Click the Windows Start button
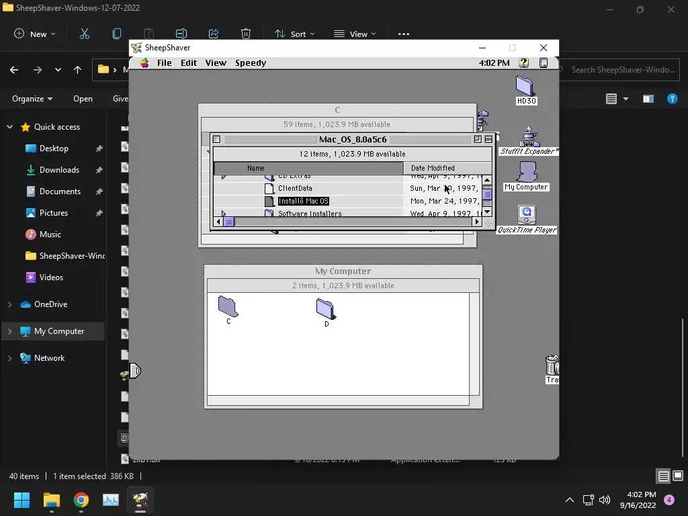 21,500
